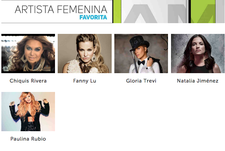This screenshot has height=151, width=225.
Task: Click Fanny Lu's large teardrop earring
Action: click(94, 58)
